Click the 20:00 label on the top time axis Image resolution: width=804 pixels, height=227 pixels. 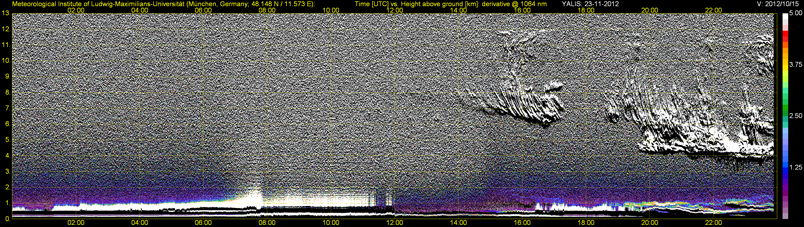[x=650, y=10]
